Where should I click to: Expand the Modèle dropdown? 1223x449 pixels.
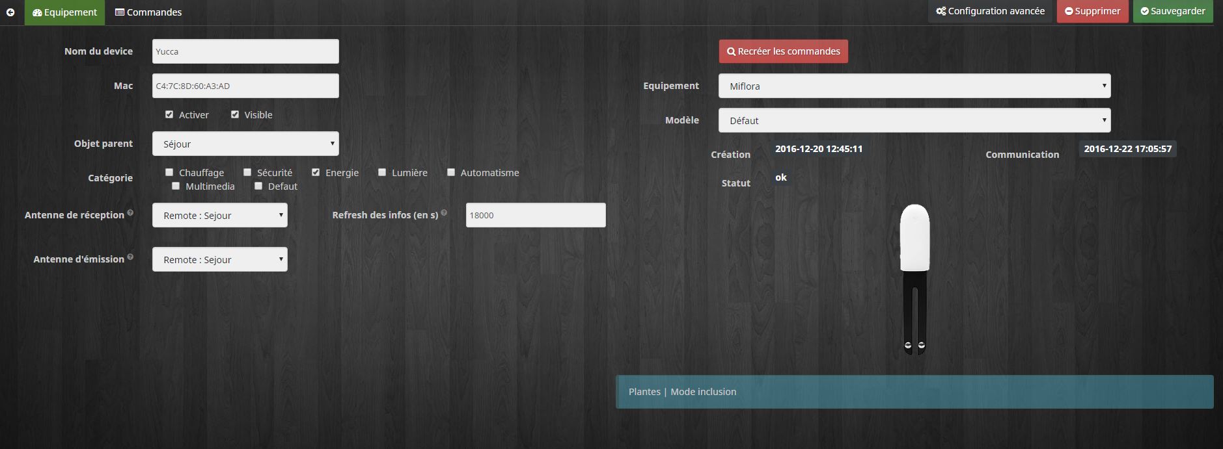pyautogui.click(x=914, y=120)
